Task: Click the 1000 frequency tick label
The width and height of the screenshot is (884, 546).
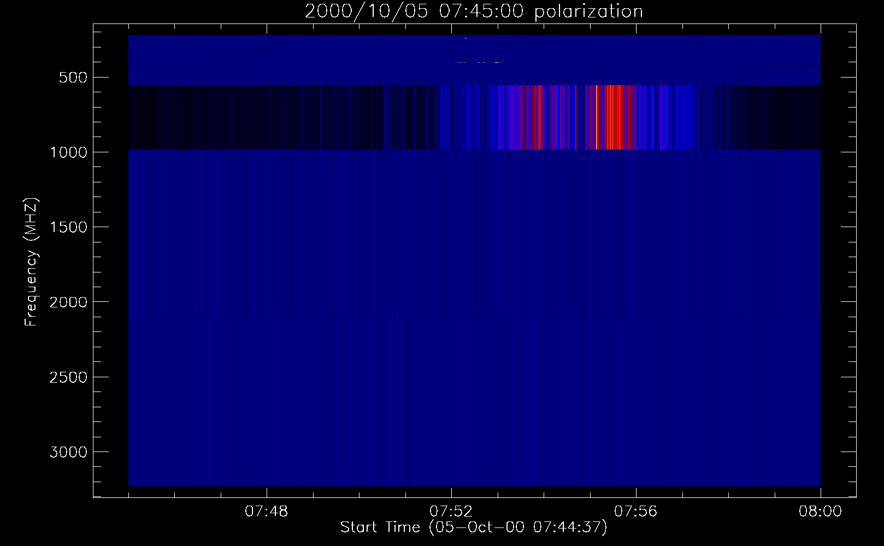Action: pos(68,152)
